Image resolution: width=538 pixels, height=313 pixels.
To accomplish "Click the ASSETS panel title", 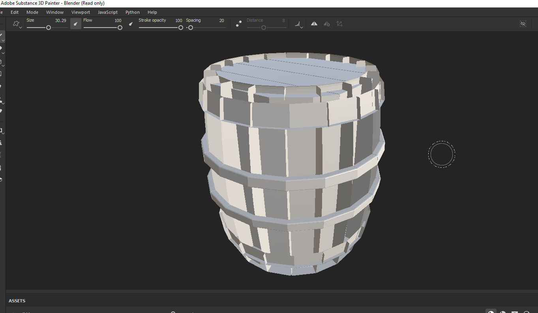I will 17,301.
